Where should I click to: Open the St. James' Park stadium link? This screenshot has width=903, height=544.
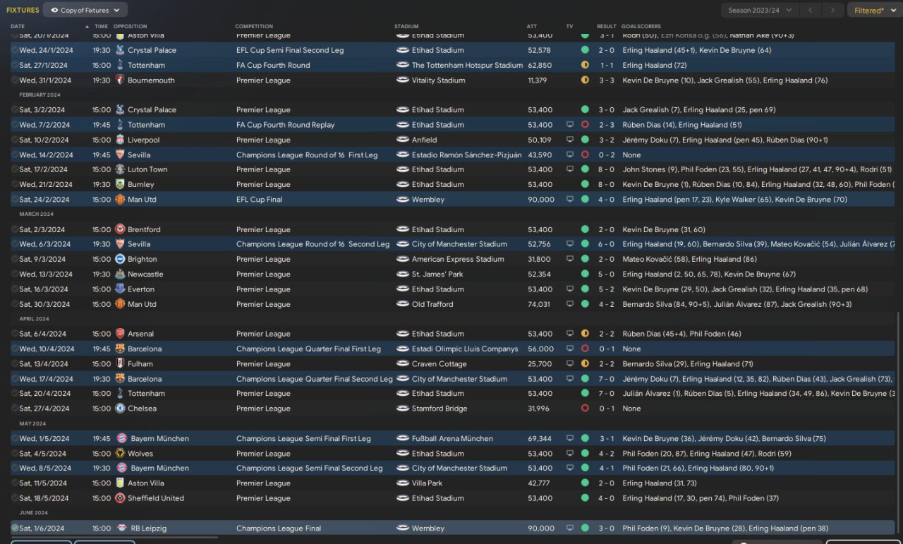(x=437, y=274)
